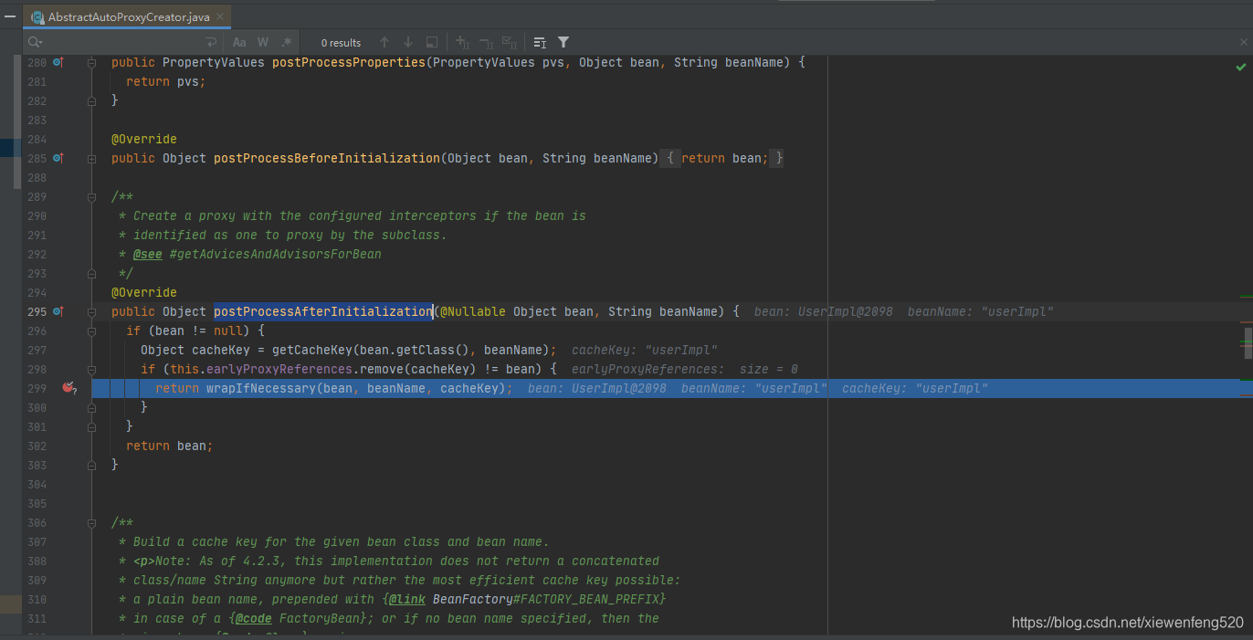
Task: Click 'return bean;' on line 302
Action: [x=170, y=446]
